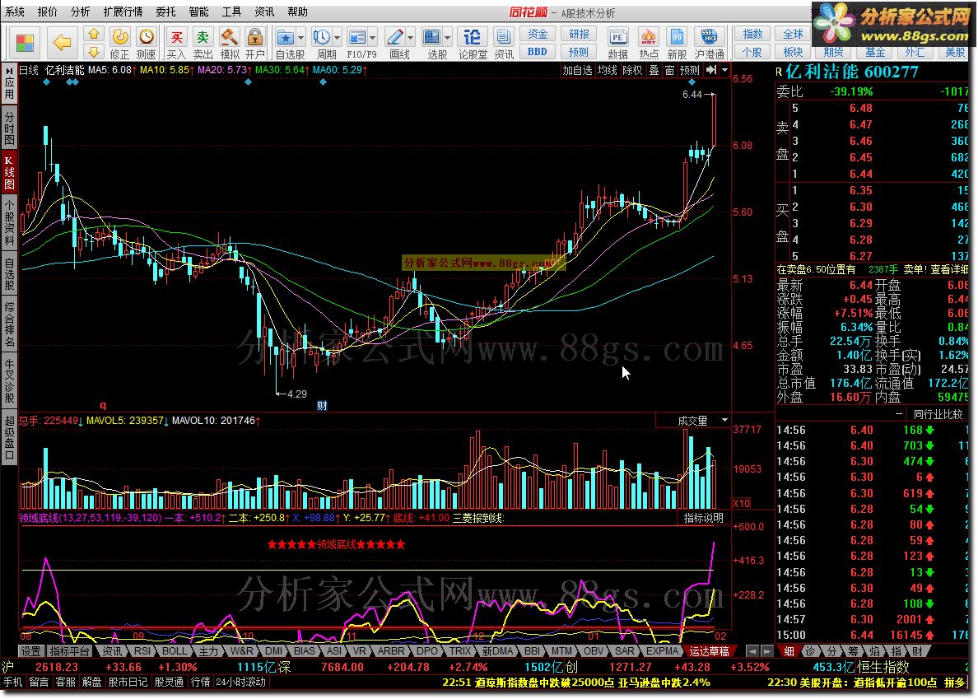
Task: Switch to the 运达草稿 indicator tab
Action: pyautogui.click(x=709, y=651)
